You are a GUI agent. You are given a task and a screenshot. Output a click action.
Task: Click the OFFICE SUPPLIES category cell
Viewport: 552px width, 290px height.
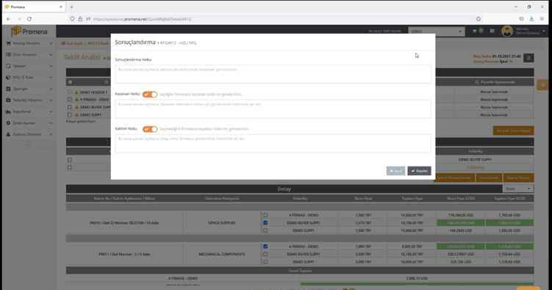(222, 223)
